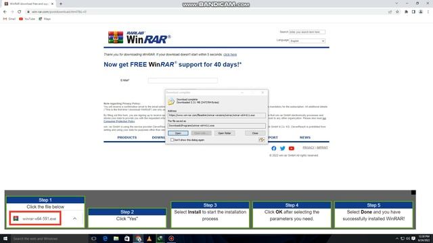Image resolution: width=433 pixels, height=243 pixels.
Task: Open the Chrome profile avatar icon
Action: 421,12
